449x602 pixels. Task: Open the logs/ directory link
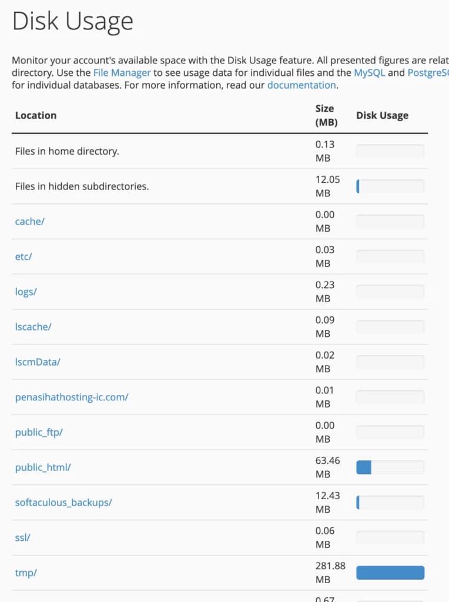pyautogui.click(x=25, y=292)
